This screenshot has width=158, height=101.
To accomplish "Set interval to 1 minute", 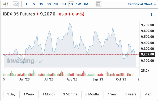I will pyautogui.click(x=26, y=4).
